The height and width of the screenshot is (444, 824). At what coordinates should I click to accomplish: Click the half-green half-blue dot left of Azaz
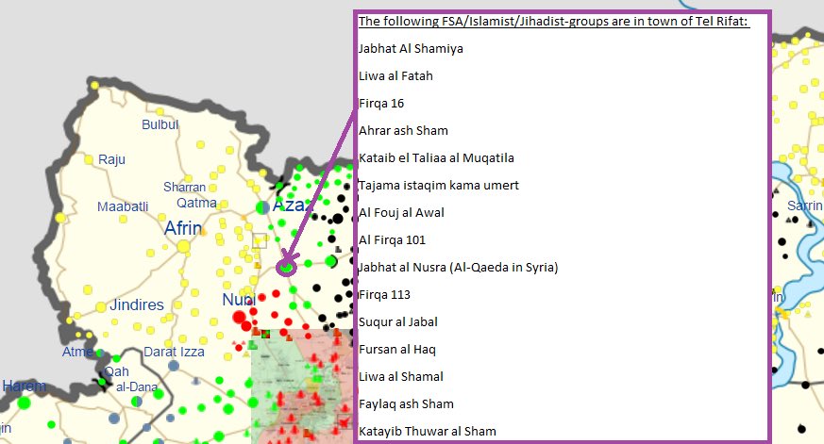click(262, 207)
